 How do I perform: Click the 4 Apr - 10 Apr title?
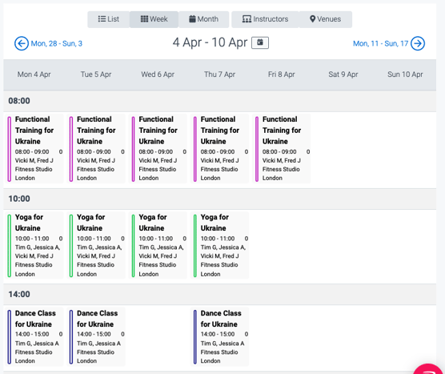point(210,42)
